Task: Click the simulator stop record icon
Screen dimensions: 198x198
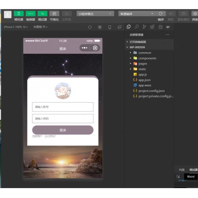Action: tap(100, 27)
